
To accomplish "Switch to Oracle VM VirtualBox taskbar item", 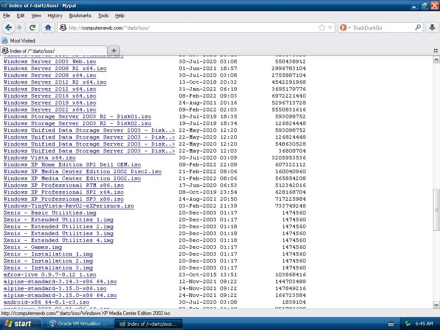I will pyautogui.click(x=79, y=324).
